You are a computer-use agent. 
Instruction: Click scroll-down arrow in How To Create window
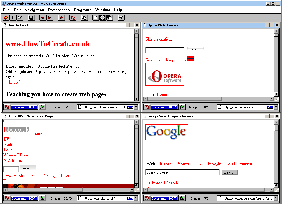(x=136, y=99)
